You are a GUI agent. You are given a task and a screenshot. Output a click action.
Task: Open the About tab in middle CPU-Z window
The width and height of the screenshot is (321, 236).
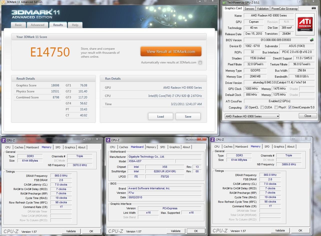[x=186, y=147]
